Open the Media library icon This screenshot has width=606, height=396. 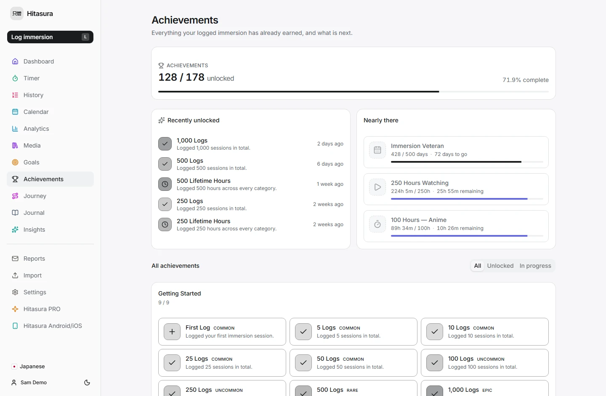click(15, 145)
